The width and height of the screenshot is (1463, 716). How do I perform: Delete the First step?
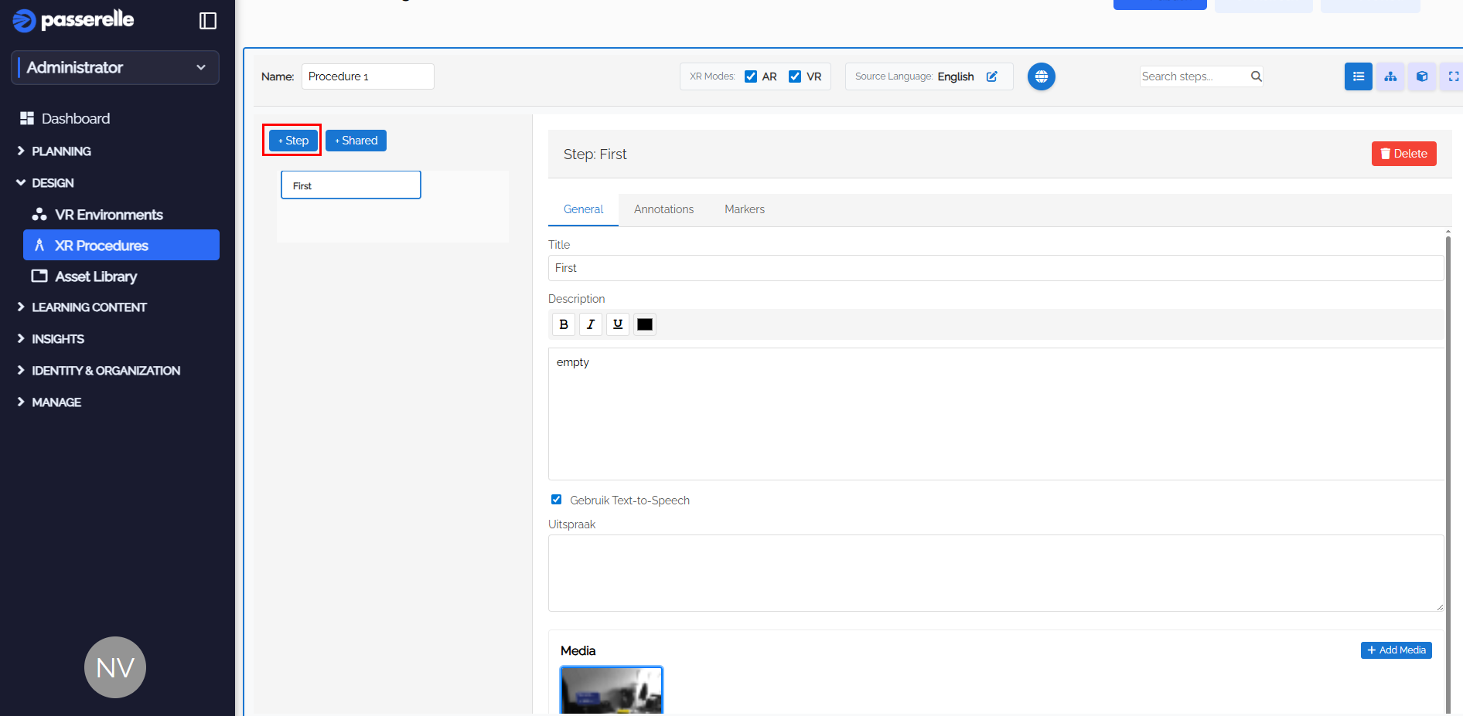click(x=1404, y=154)
